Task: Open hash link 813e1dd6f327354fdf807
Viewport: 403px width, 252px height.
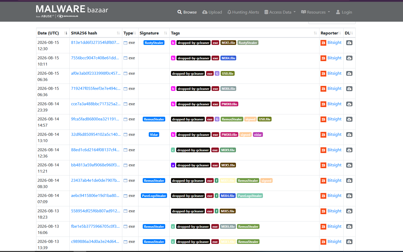Action: point(95,42)
